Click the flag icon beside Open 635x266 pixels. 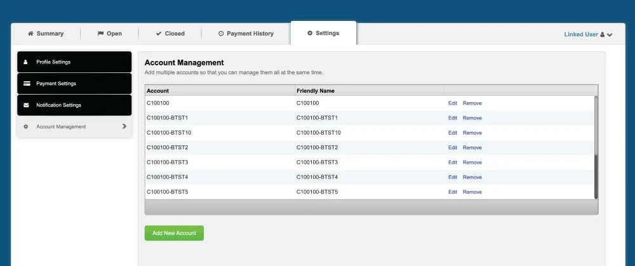pyautogui.click(x=100, y=34)
